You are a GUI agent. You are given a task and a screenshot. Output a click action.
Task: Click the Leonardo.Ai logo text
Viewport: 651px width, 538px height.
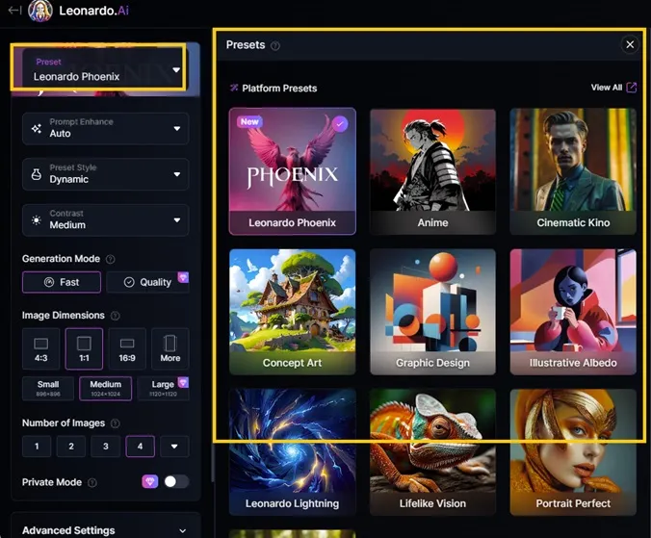(x=93, y=11)
